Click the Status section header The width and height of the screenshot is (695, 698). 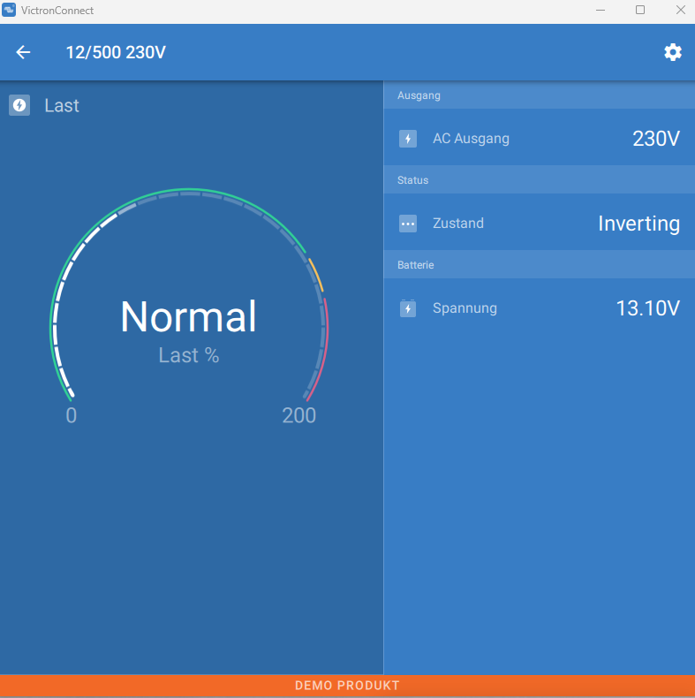tap(540, 180)
